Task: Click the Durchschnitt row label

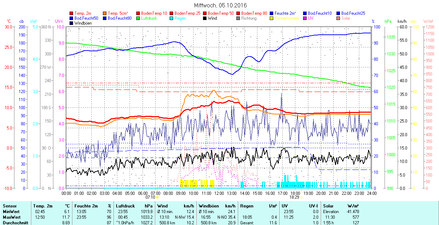Action: pyautogui.click(x=13, y=223)
